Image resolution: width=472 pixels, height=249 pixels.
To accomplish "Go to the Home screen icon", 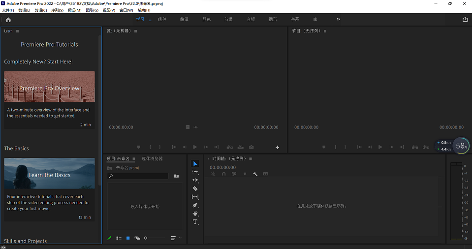I will tap(8, 20).
